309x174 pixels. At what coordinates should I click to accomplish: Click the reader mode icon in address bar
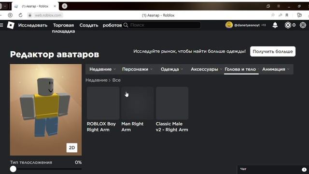(x=273, y=15)
